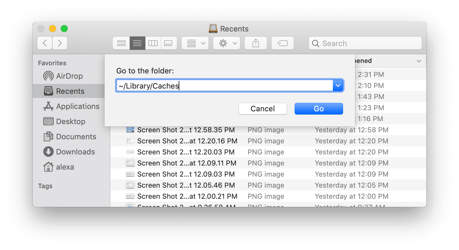
Task: Click the Share toolbar icon
Action: (256, 43)
